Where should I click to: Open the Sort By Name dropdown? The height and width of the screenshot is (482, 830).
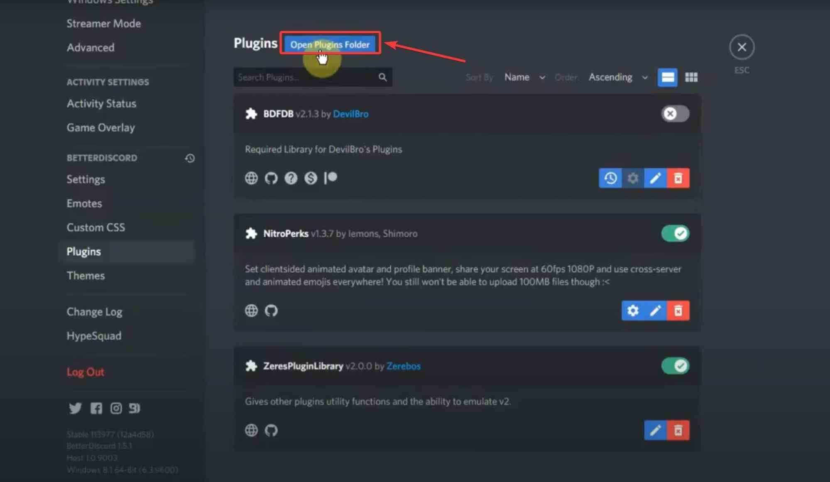pos(524,77)
